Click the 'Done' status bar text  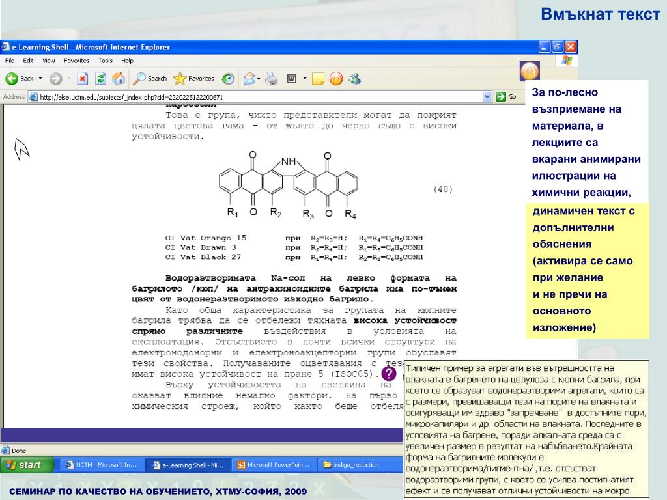click(x=19, y=451)
